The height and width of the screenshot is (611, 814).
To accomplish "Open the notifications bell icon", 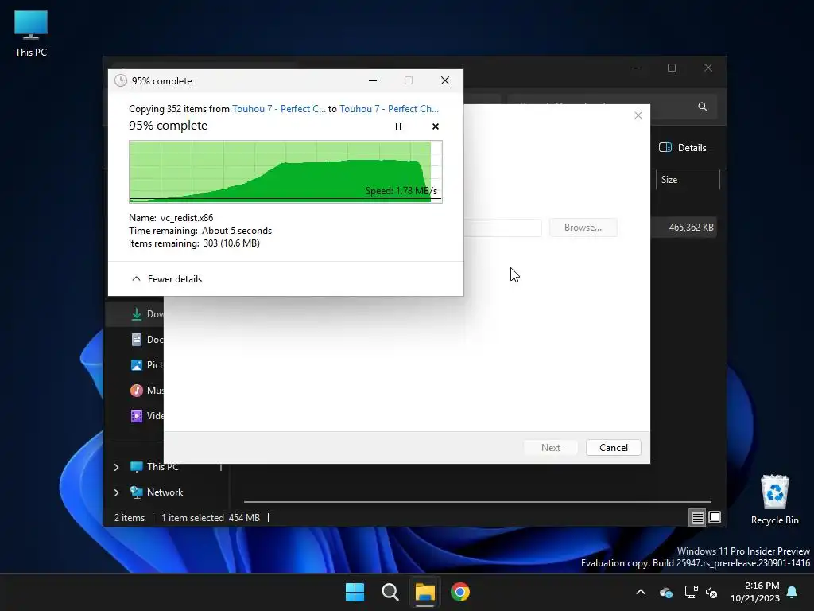I will (793, 592).
